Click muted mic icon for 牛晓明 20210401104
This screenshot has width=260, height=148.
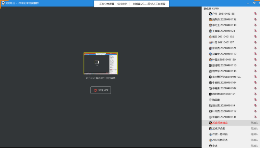coord(255,83)
